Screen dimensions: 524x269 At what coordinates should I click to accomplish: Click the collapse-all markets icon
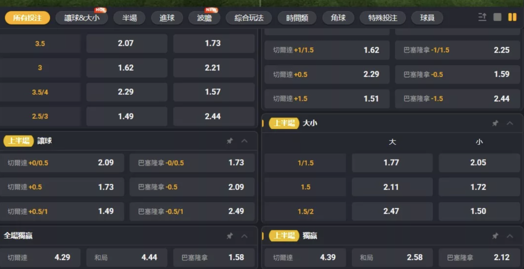point(482,17)
